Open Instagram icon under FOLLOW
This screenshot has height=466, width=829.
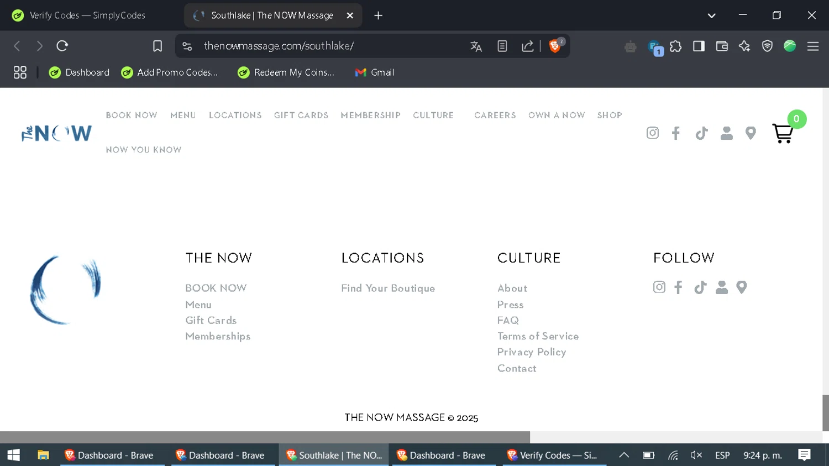(659, 287)
